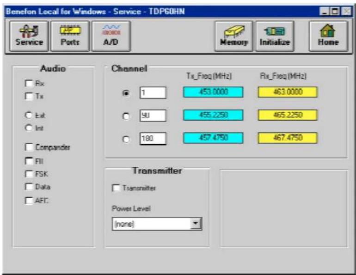Click Rx frequency 467.4750 yellow field

point(288,138)
